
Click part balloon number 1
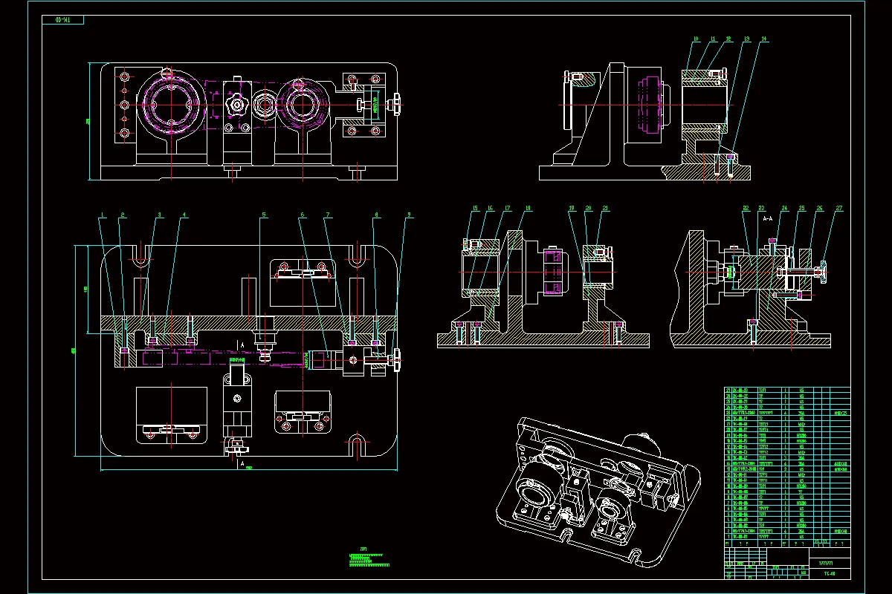click(102, 215)
